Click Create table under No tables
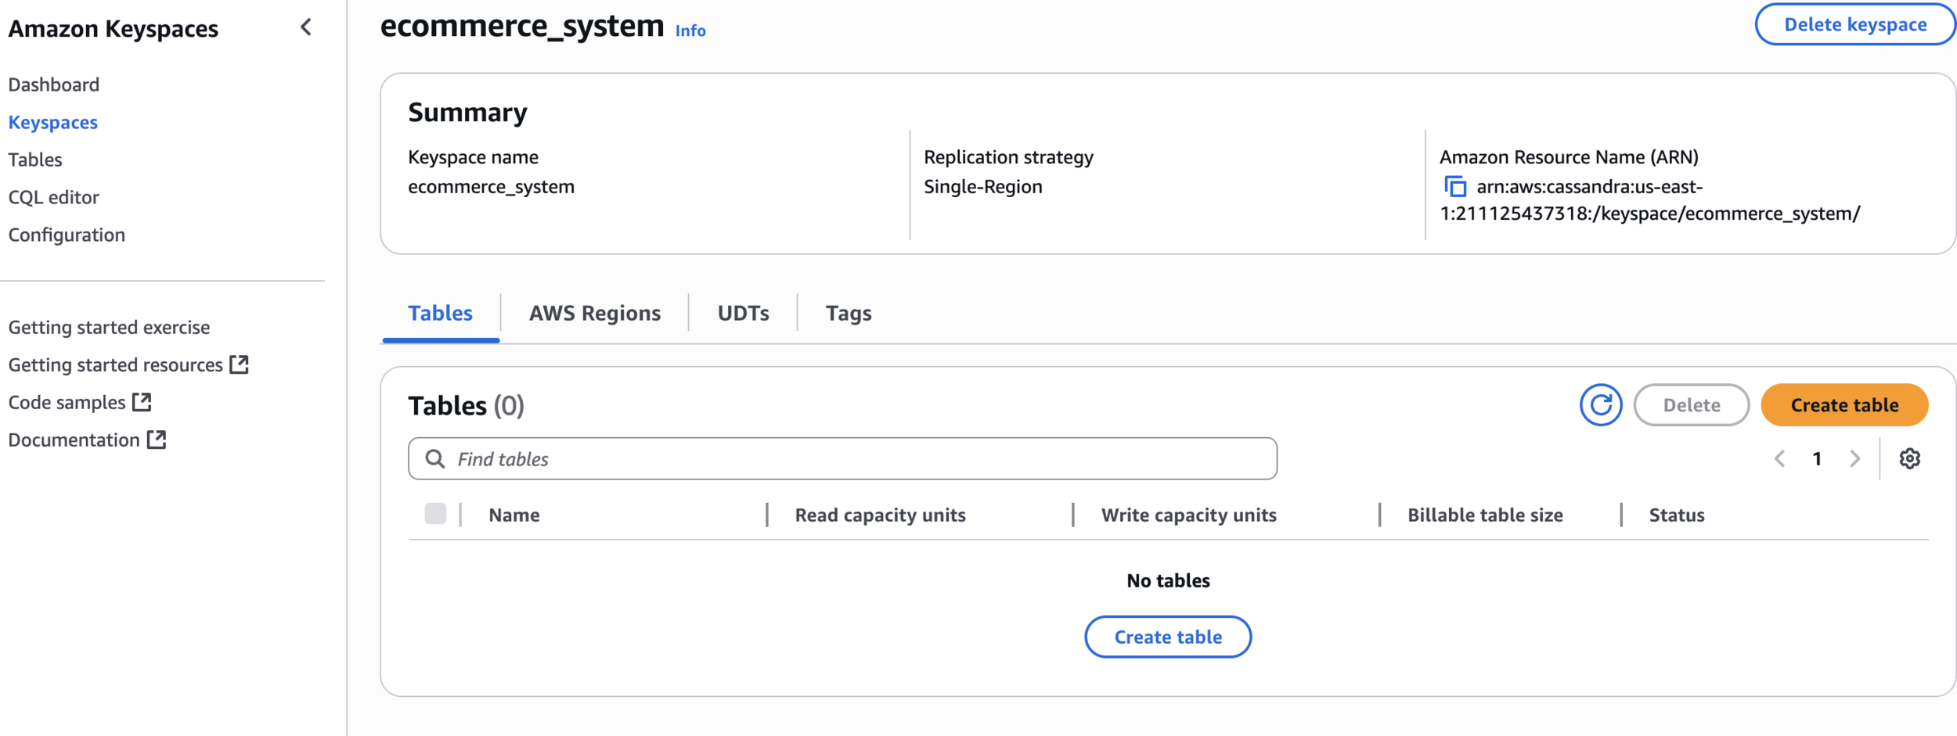Screen dimensions: 1957x736 pos(1167,637)
